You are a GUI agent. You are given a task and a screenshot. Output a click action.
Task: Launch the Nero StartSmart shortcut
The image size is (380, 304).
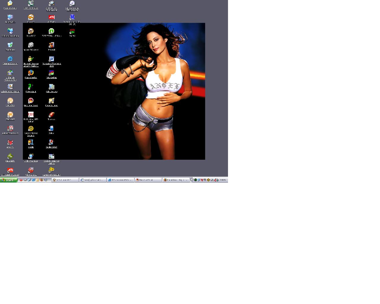[31, 101]
